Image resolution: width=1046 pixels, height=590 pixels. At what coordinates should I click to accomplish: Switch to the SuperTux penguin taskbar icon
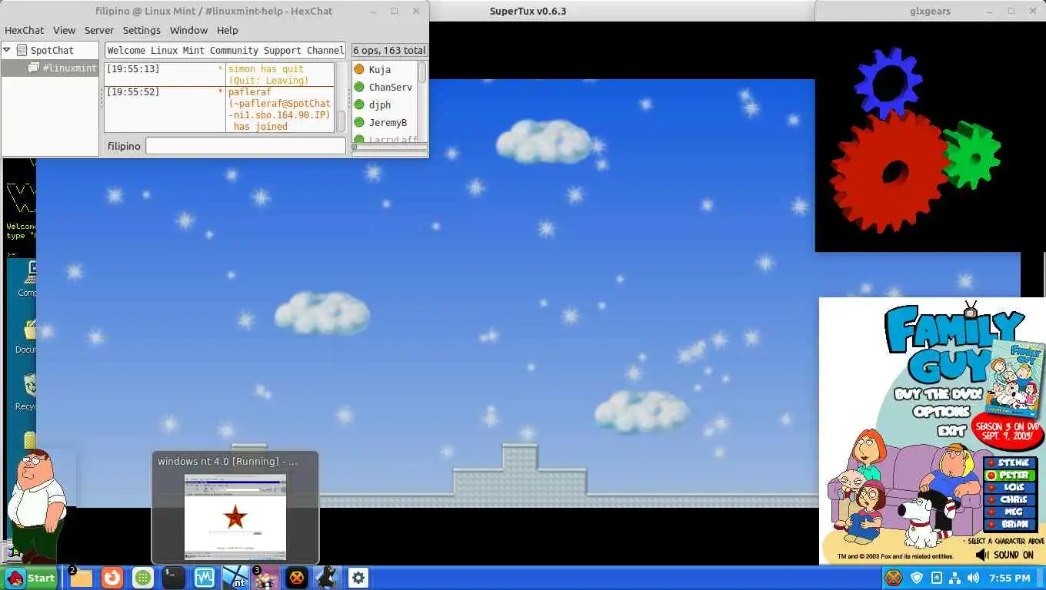(328, 578)
